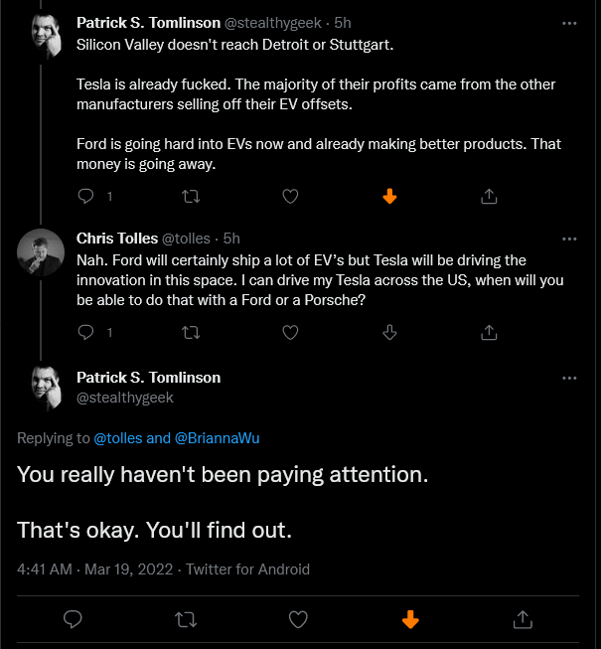Open @stealthygeek handle on main tweet
Screen dimensions: 601x649
[x=125, y=398]
